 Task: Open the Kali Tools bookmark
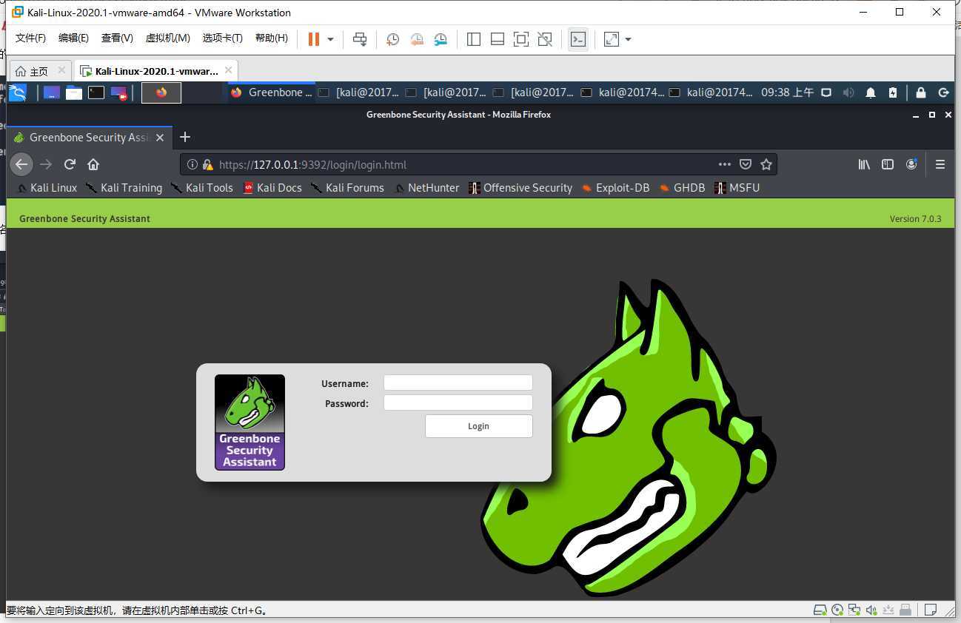[202, 188]
